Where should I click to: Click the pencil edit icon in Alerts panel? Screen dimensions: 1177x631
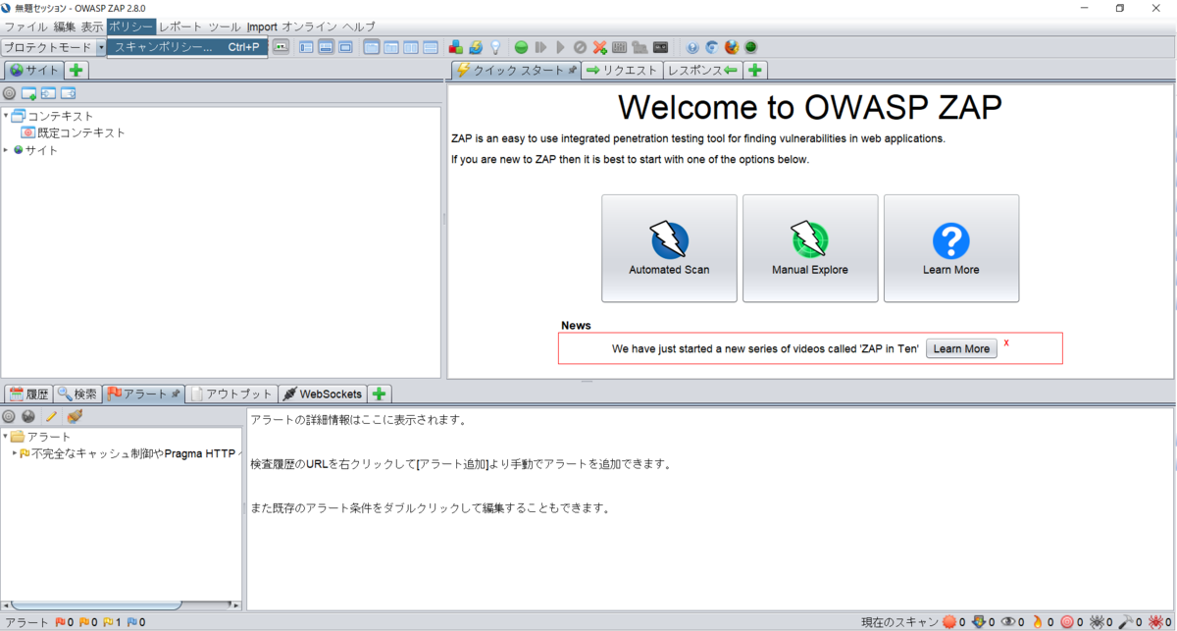click(x=51, y=417)
